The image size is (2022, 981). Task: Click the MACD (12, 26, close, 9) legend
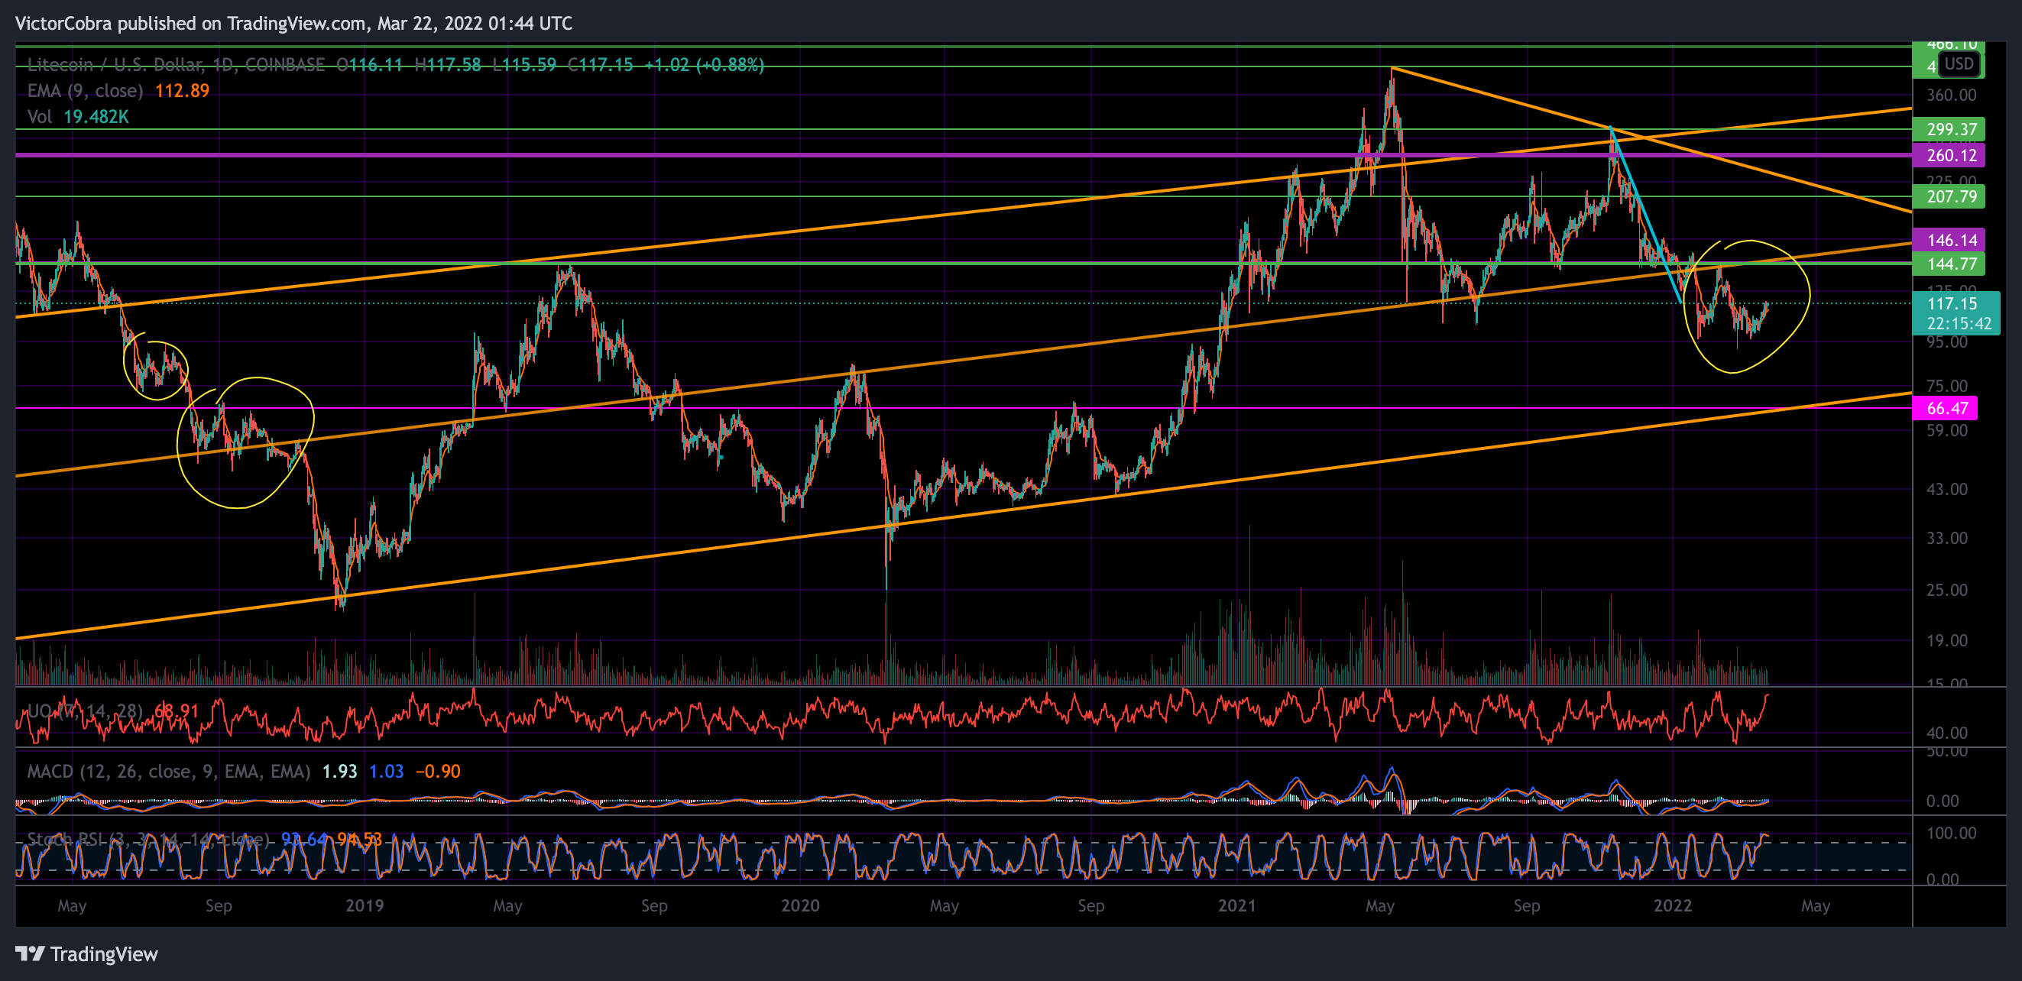[x=169, y=772]
